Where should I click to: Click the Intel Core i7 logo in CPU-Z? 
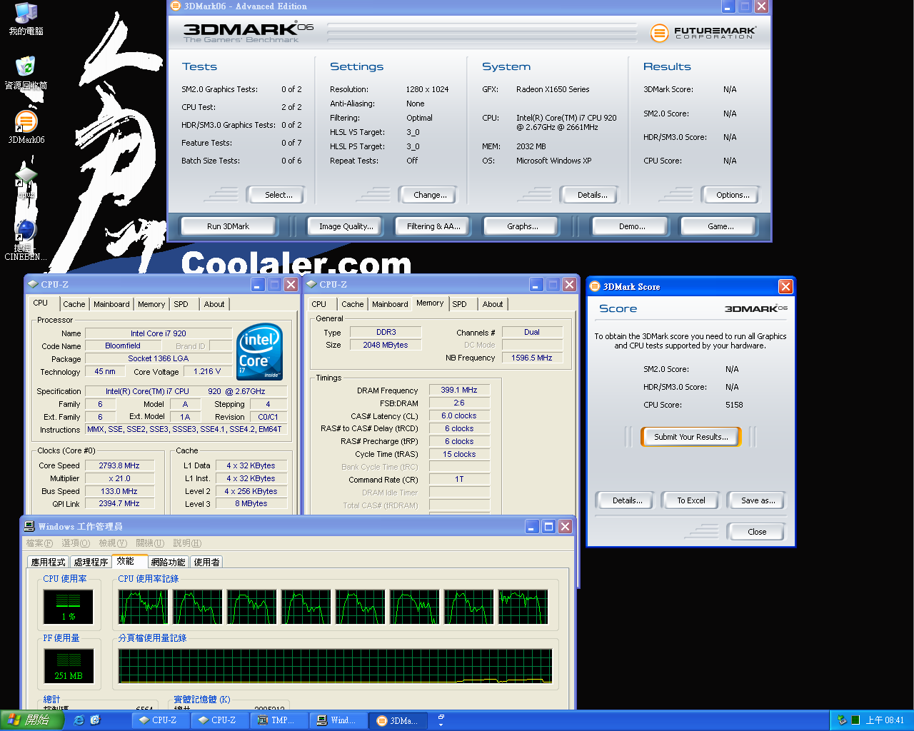coord(260,352)
